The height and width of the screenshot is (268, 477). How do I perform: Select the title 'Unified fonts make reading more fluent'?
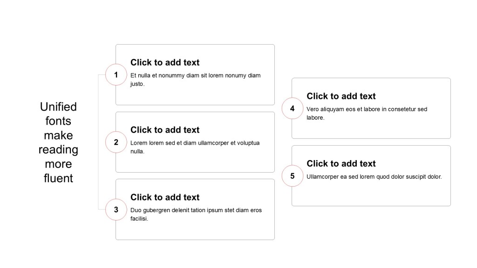point(58,142)
